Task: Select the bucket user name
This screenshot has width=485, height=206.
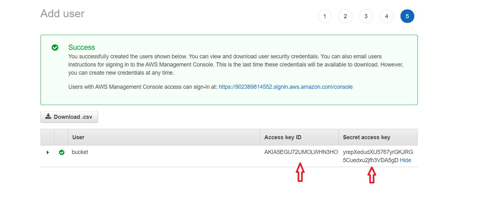Action: pyautogui.click(x=80, y=152)
